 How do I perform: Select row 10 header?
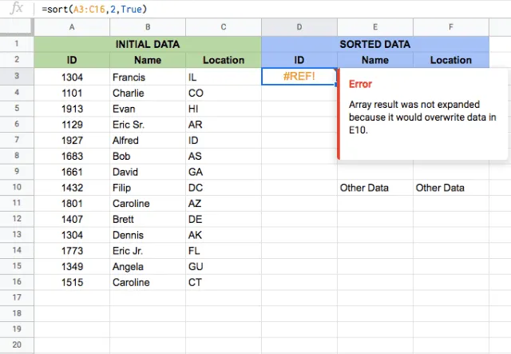tap(17, 187)
